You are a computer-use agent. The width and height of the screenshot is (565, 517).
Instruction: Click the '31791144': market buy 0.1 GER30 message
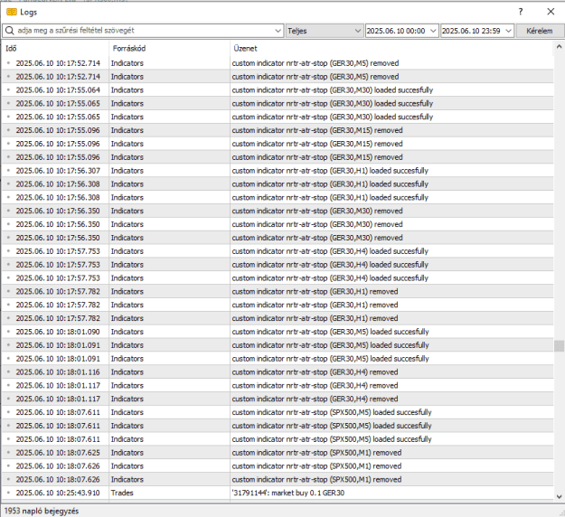[x=287, y=493]
